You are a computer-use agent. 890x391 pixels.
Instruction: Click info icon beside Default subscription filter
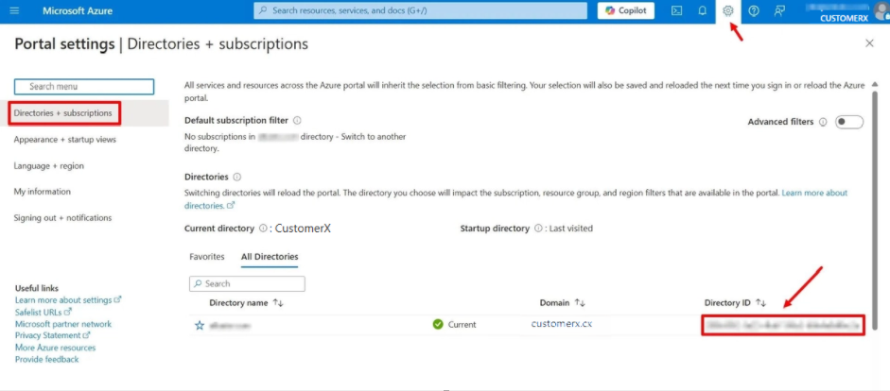(x=297, y=121)
